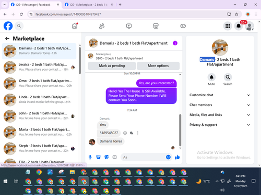The width and height of the screenshot is (261, 195).
Task: Search in conversation using the magnifier icon
Action: (x=228, y=77)
